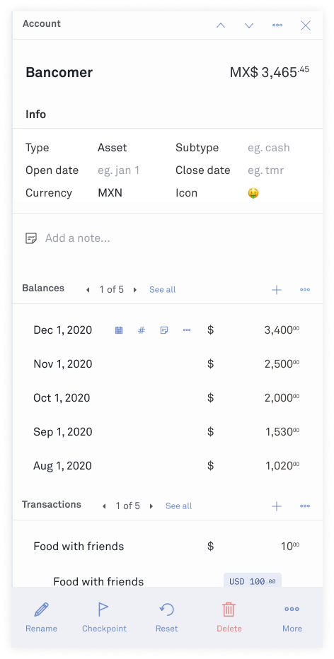
Task: Click the Add a note field
Action: pyautogui.click(x=168, y=238)
